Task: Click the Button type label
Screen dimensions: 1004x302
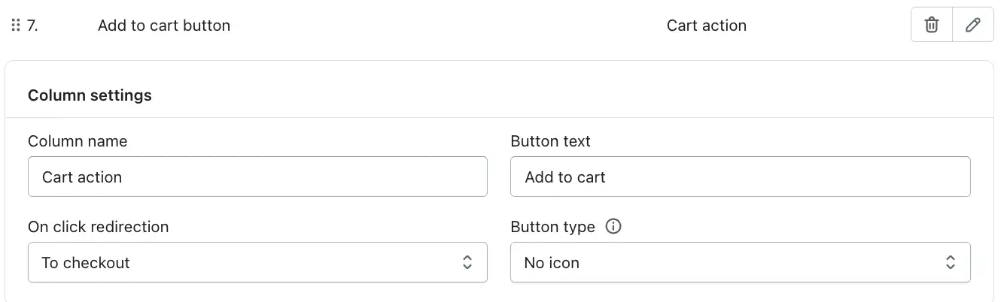Action: pos(552,226)
